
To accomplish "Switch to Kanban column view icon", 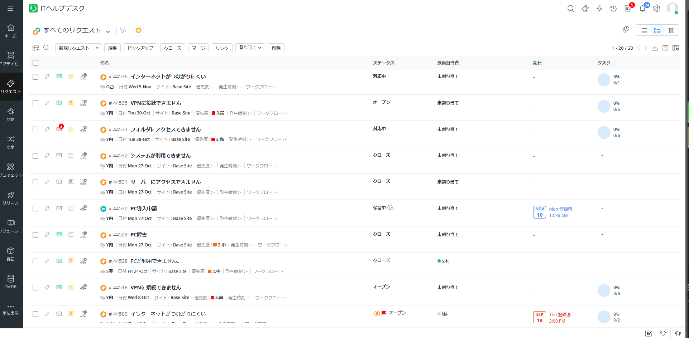I will coord(671,30).
